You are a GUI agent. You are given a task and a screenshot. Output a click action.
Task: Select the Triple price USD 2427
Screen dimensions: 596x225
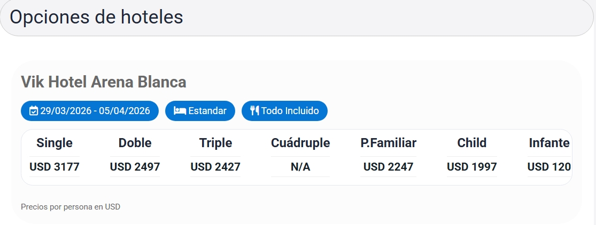click(215, 167)
